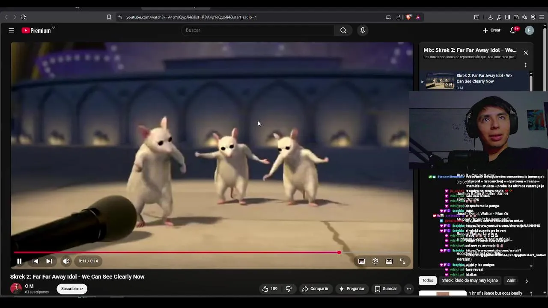The width and height of the screenshot is (548, 308).
Task: Click the Preguntar button
Action: [x=351, y=289]
